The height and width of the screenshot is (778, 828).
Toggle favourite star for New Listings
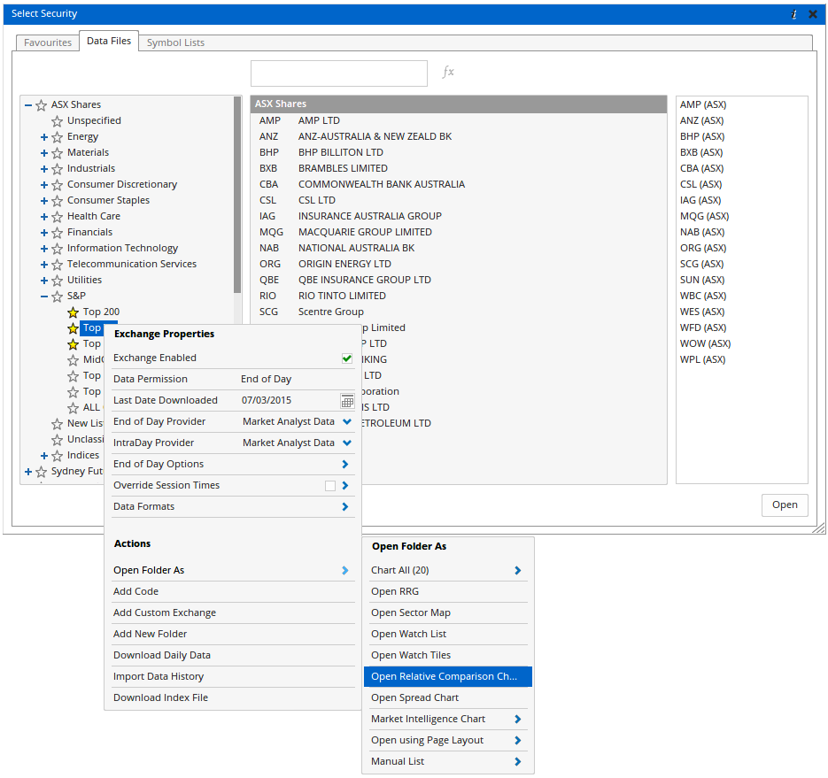point(57,424)
